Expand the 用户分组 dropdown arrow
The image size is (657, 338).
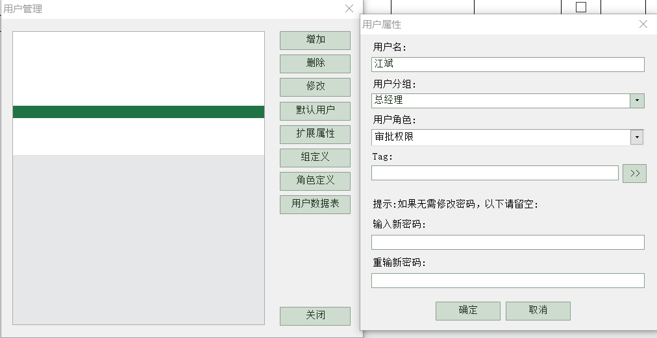(637, 101)
